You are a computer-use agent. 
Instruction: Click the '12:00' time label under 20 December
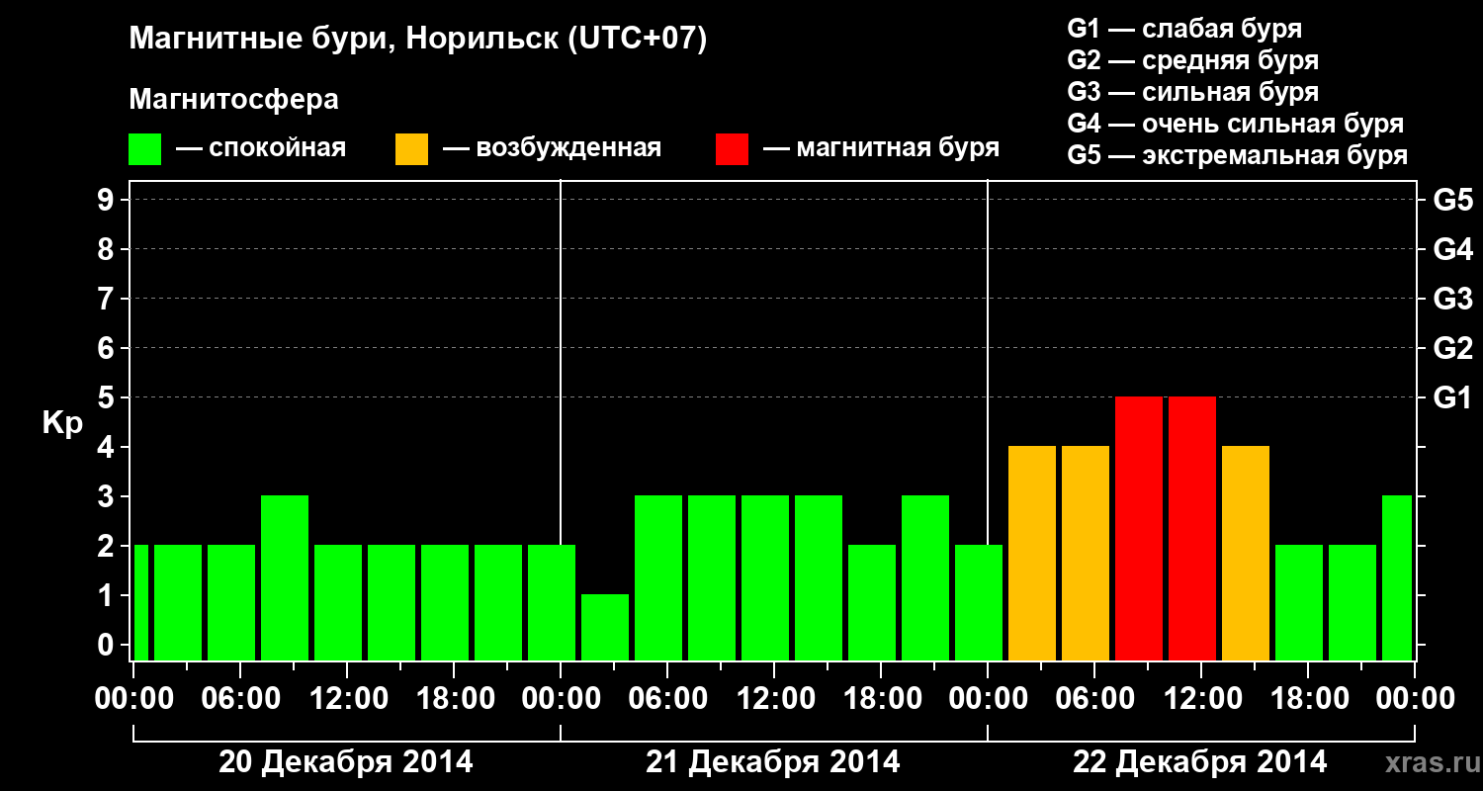coord(347,699)
